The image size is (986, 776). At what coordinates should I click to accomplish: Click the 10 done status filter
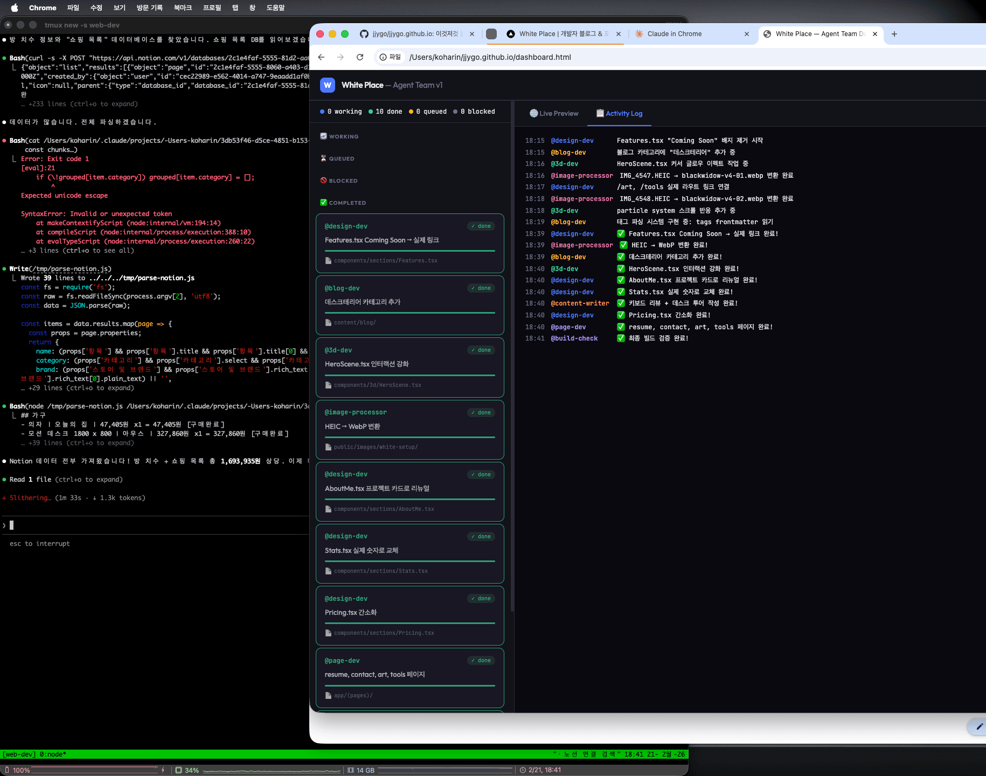(385, 112)
